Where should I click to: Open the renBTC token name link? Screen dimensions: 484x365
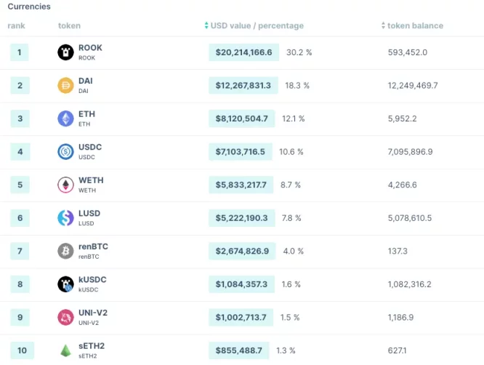point(93,246)
